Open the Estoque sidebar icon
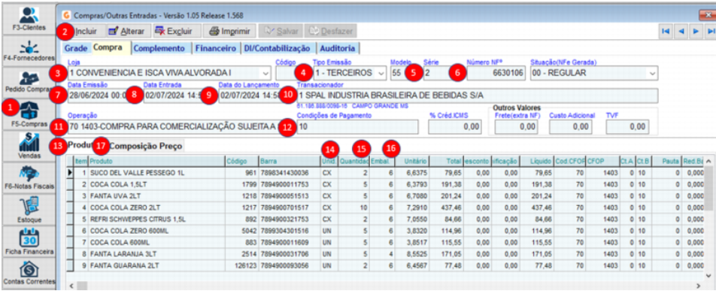 [x=29, y=210]
